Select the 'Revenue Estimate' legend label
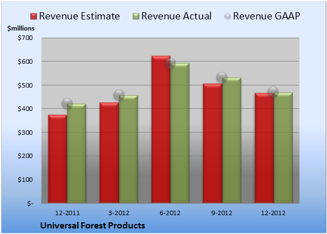This screenshot has height=234, width=327. point(80,16)
